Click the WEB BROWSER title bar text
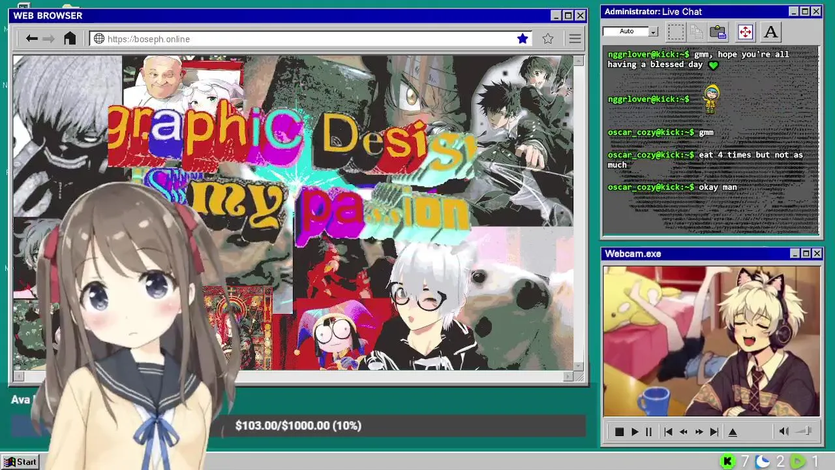This screenshot has width=835, height=470. pyautogui.click(x=48, y=16)
